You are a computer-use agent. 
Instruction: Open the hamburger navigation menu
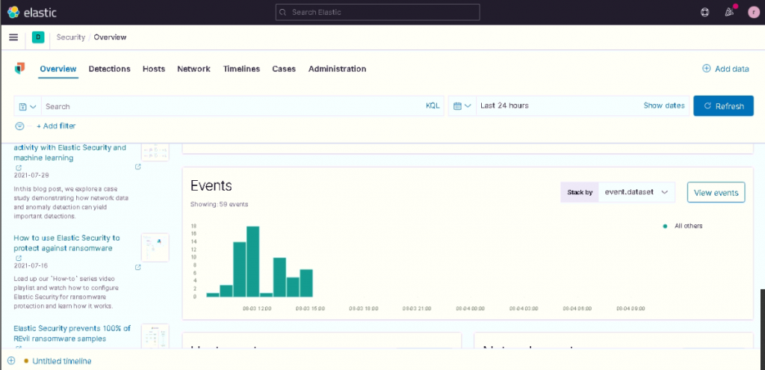[13, 37]
